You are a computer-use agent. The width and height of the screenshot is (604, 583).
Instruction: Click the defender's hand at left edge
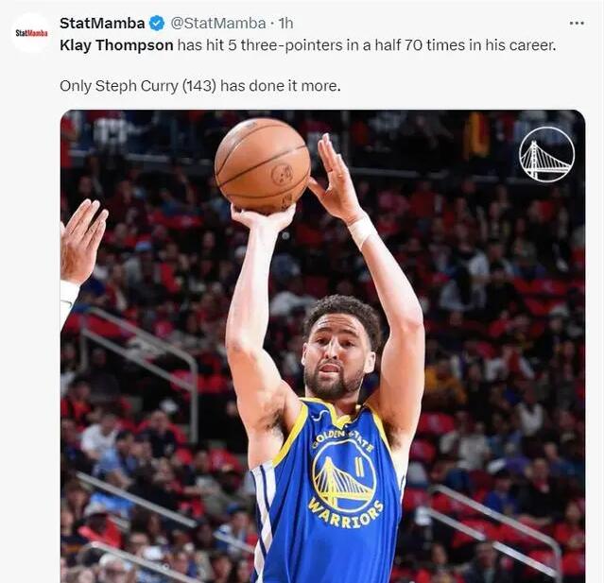(x=83, y=241)
